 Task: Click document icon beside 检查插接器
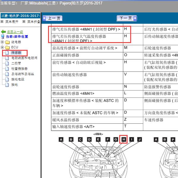click(x=7, y=69)
